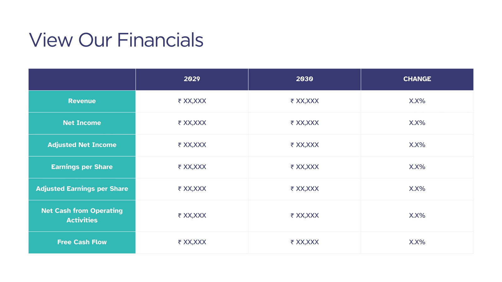The width and height of the screenshot is (502, 282).
Task: Click the Revenue change percentage cell
Action: [417, 101]
